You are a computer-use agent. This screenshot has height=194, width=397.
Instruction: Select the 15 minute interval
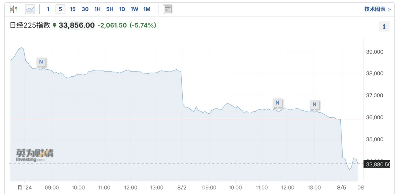[x=73, y=9]
